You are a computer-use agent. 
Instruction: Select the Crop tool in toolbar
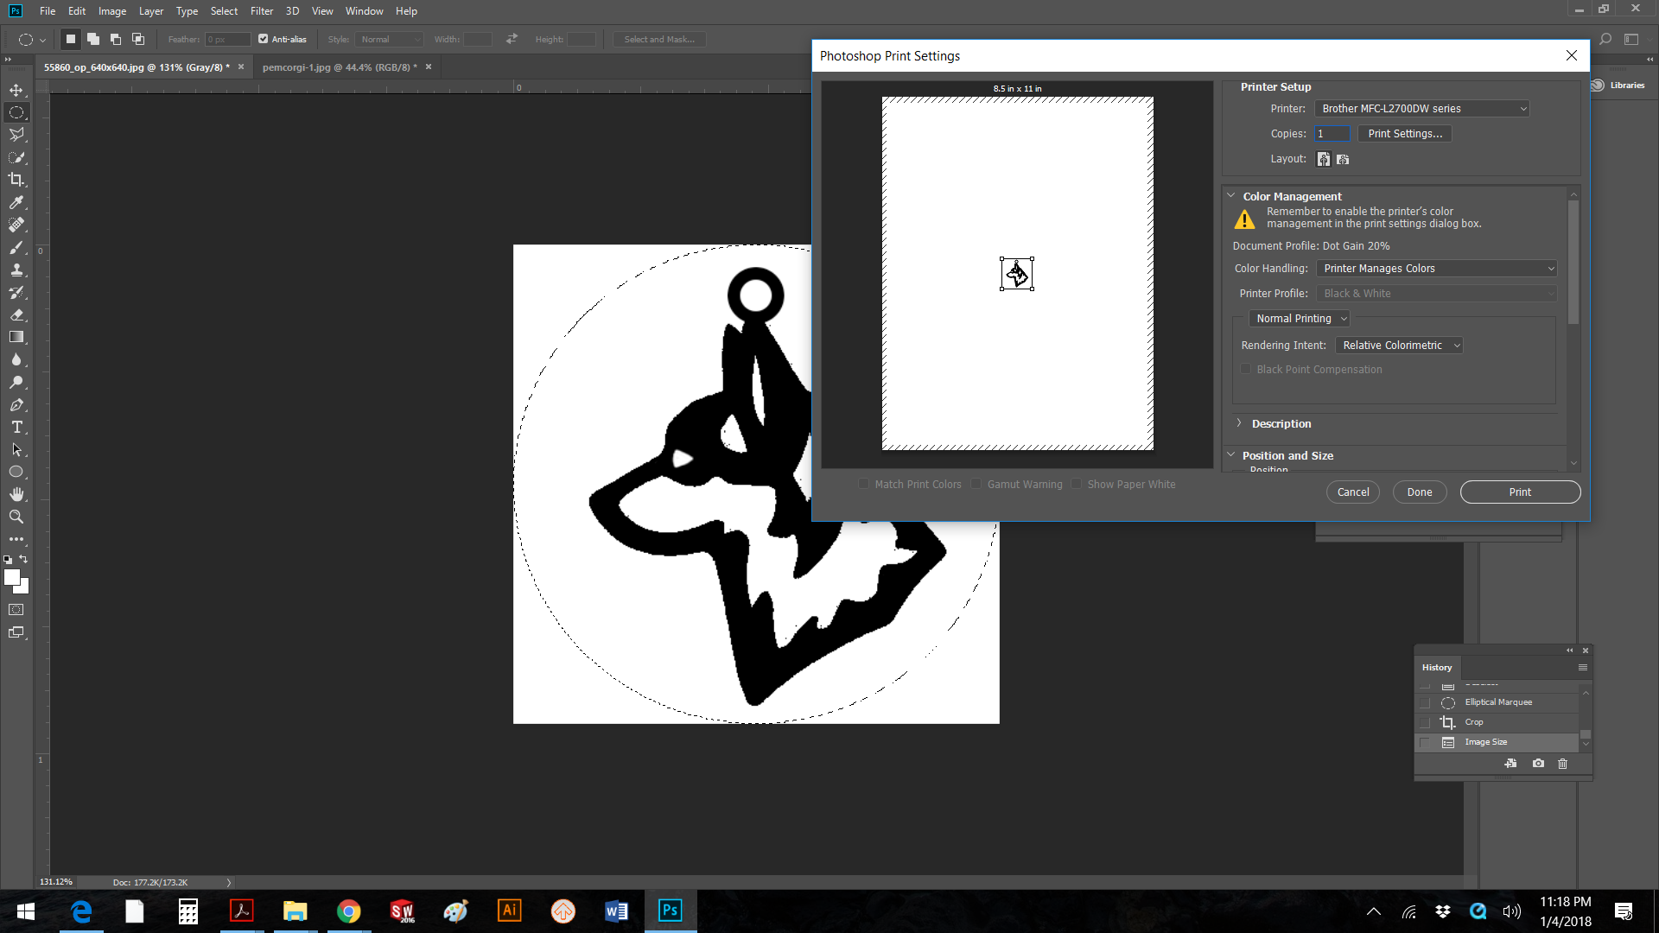point(16,180)
